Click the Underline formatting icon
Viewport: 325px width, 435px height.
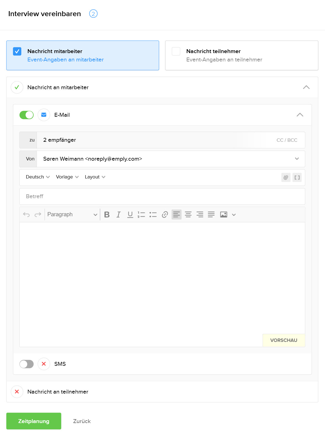[130, 215]
